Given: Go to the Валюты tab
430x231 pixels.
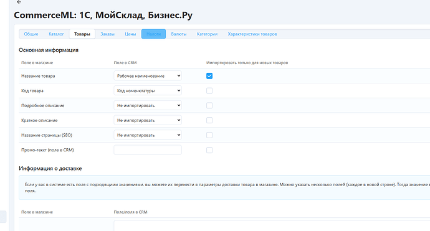Looking at the screenshot, I should coord(179,34).
